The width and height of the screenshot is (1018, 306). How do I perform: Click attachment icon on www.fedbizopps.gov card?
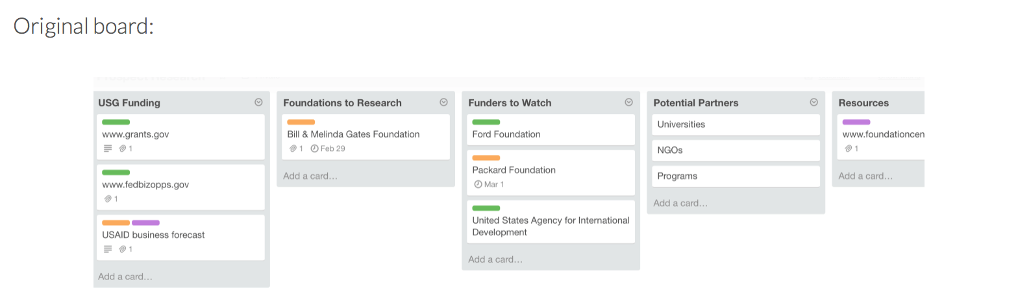click(x=108, y=198)
